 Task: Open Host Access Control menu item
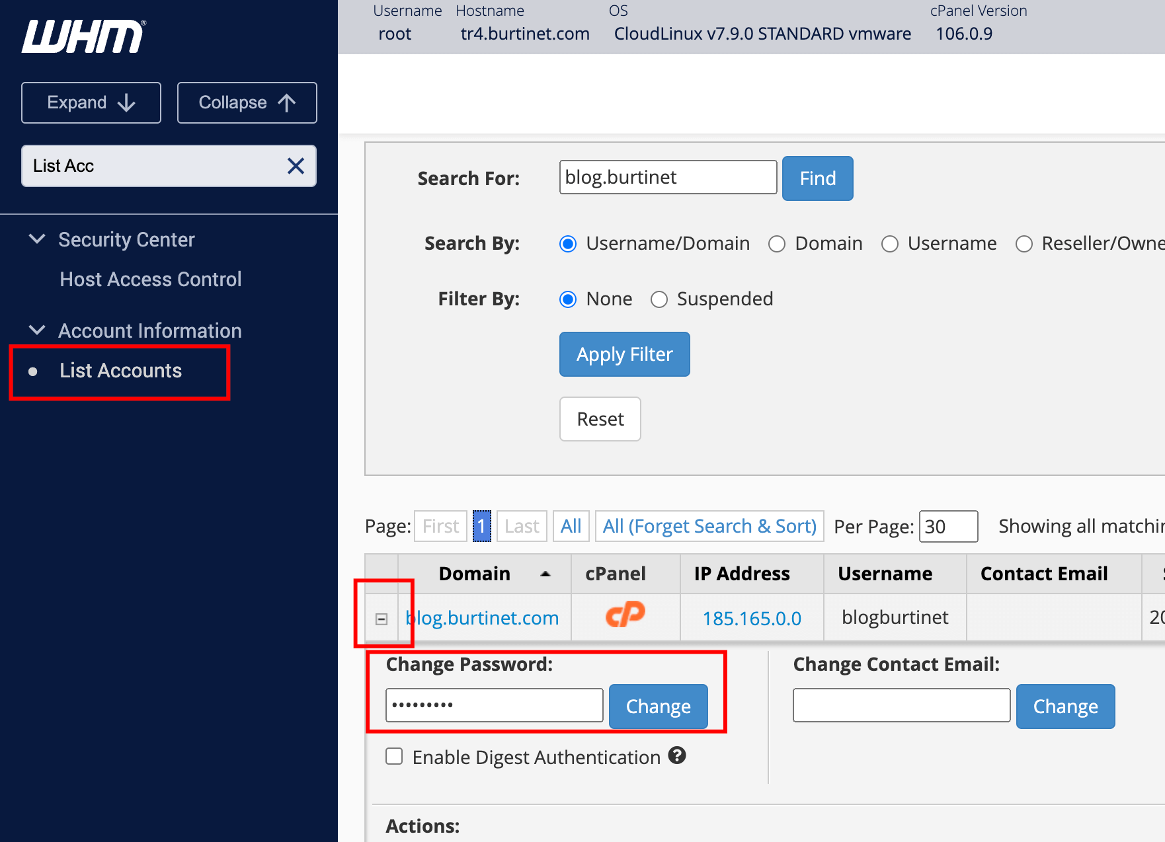(150, 280)
